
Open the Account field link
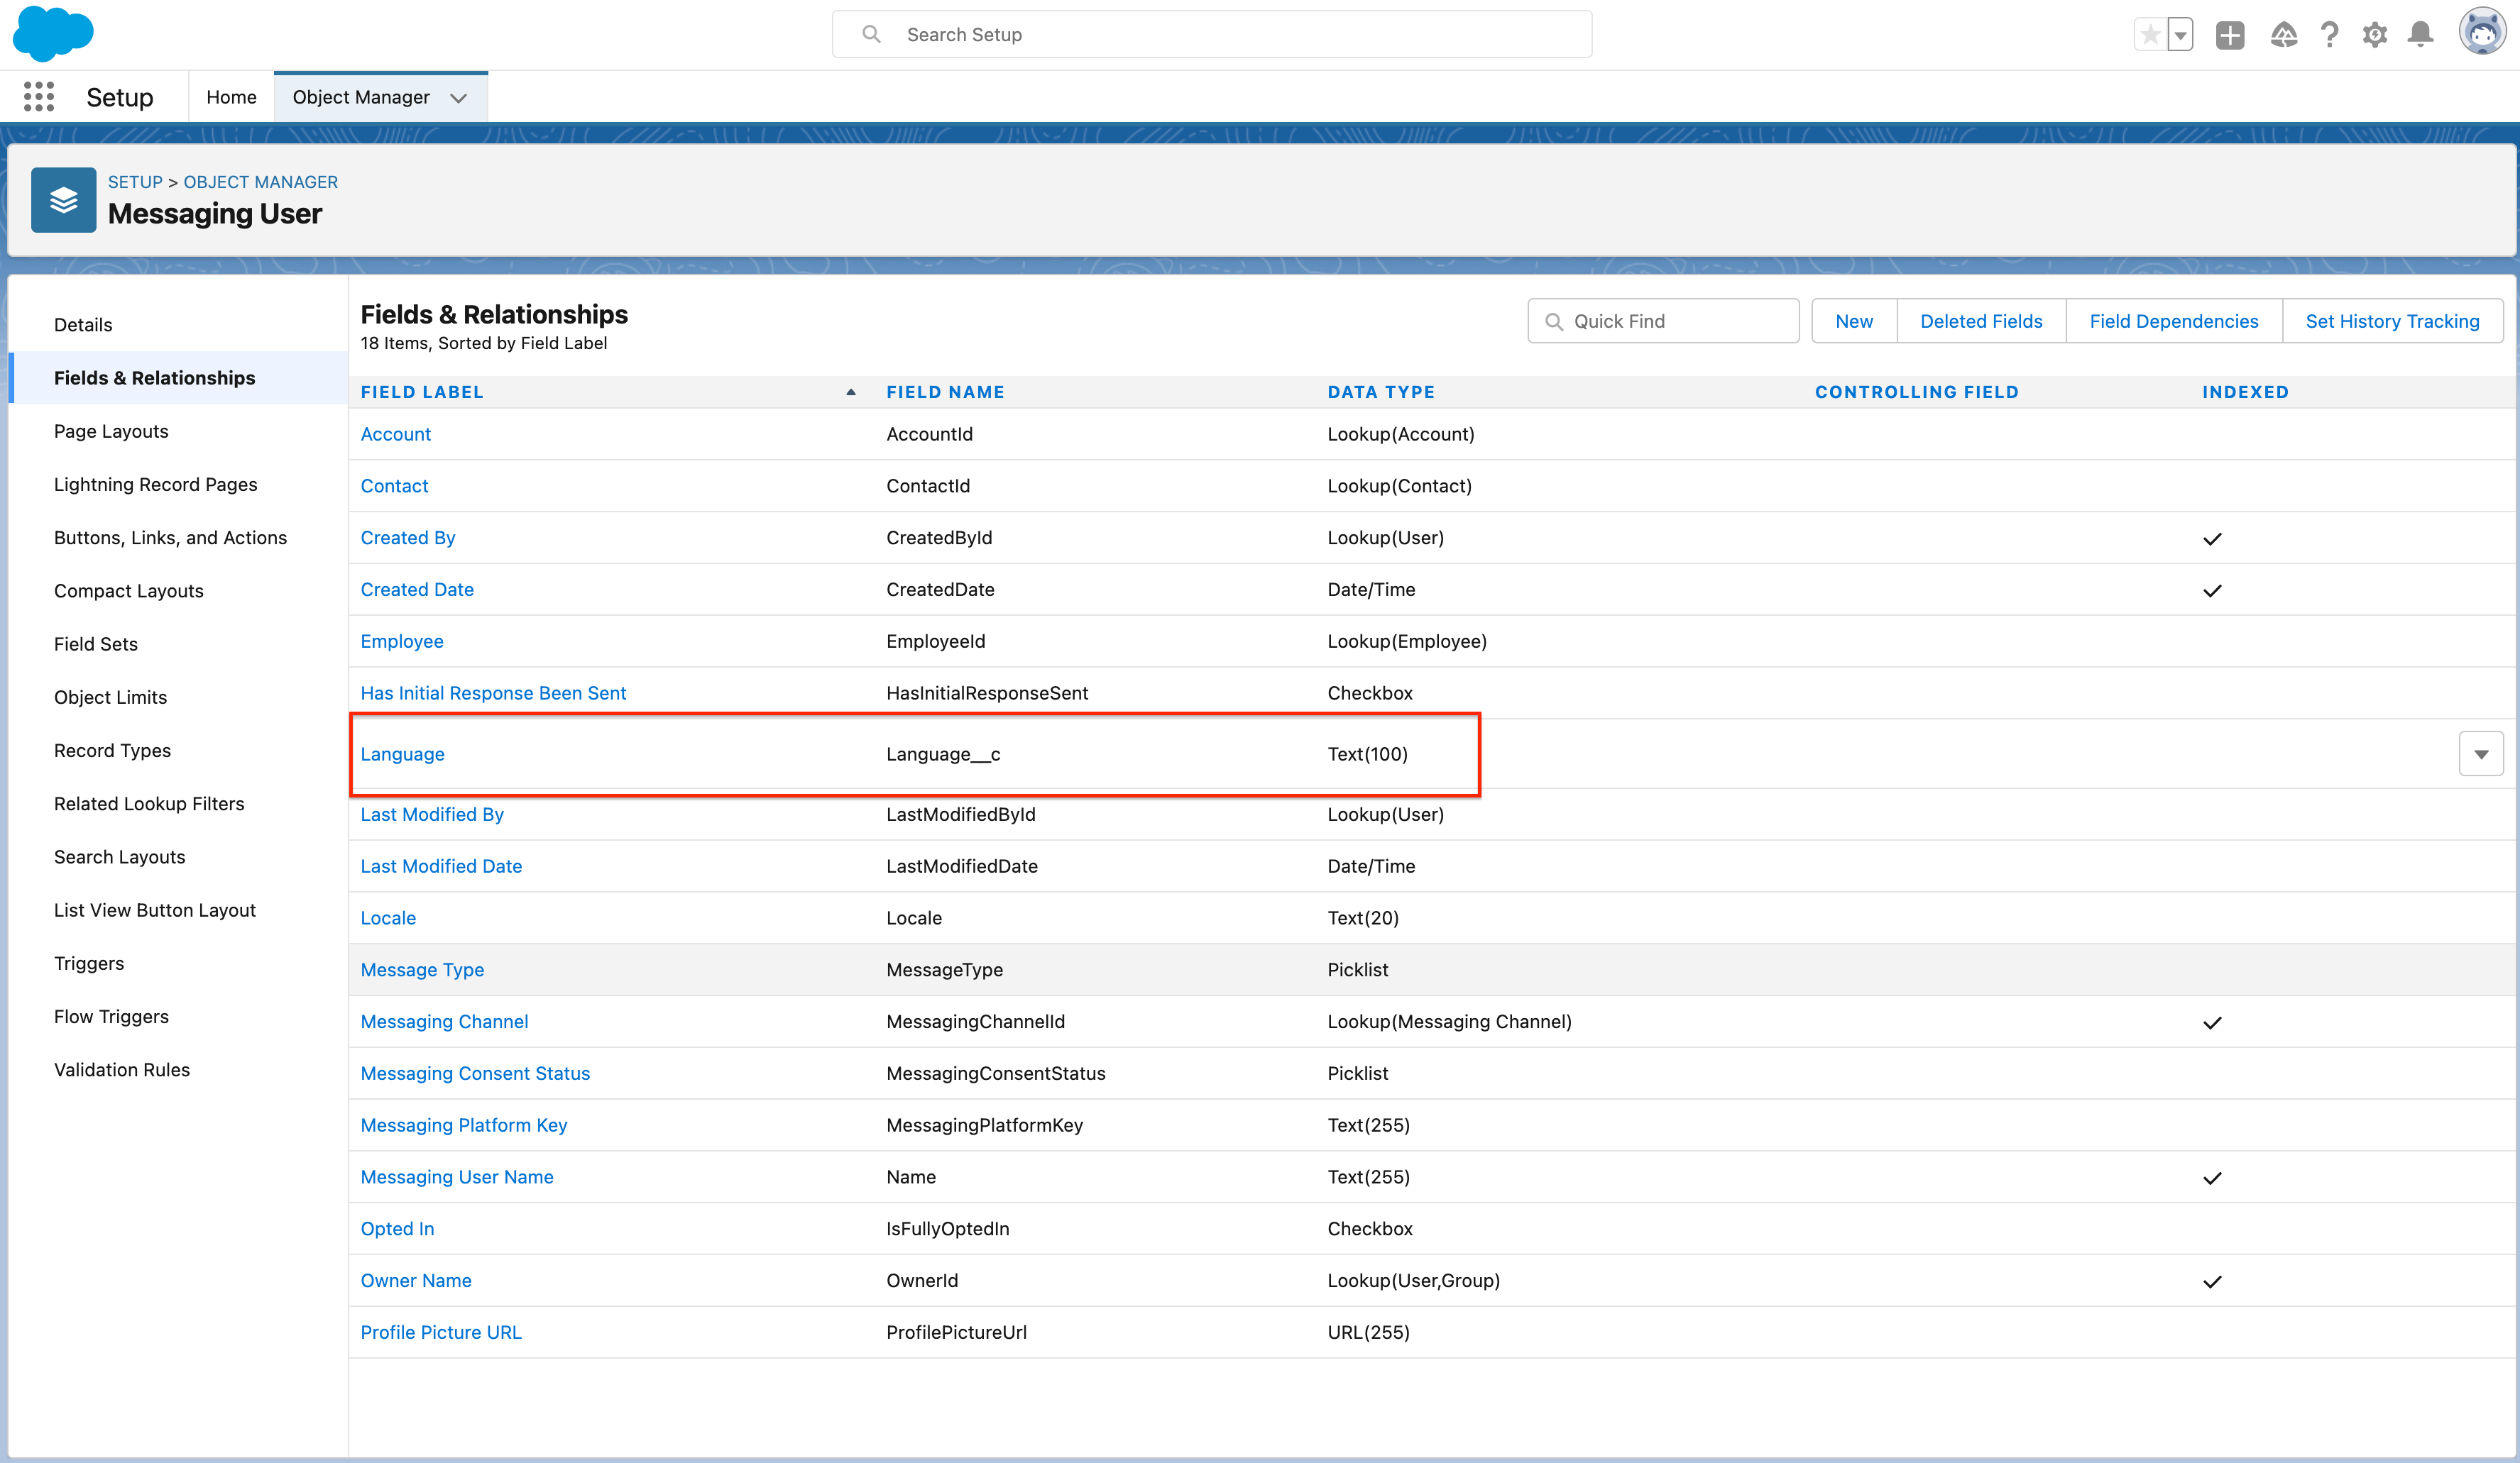coord(396,434)
